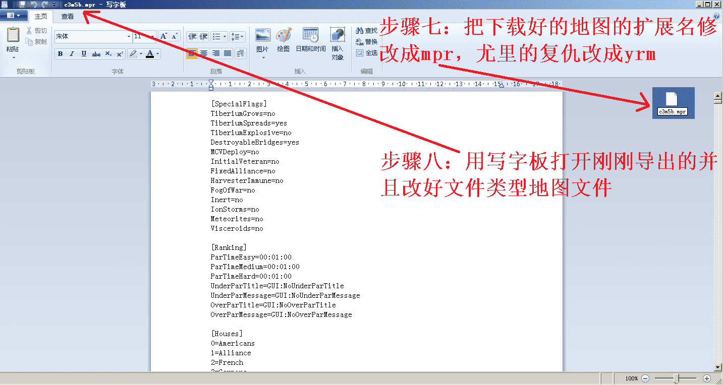This screenshot has height=385, width=723.
Task: Click the 替换 replace button
Action: pos(366,42)
